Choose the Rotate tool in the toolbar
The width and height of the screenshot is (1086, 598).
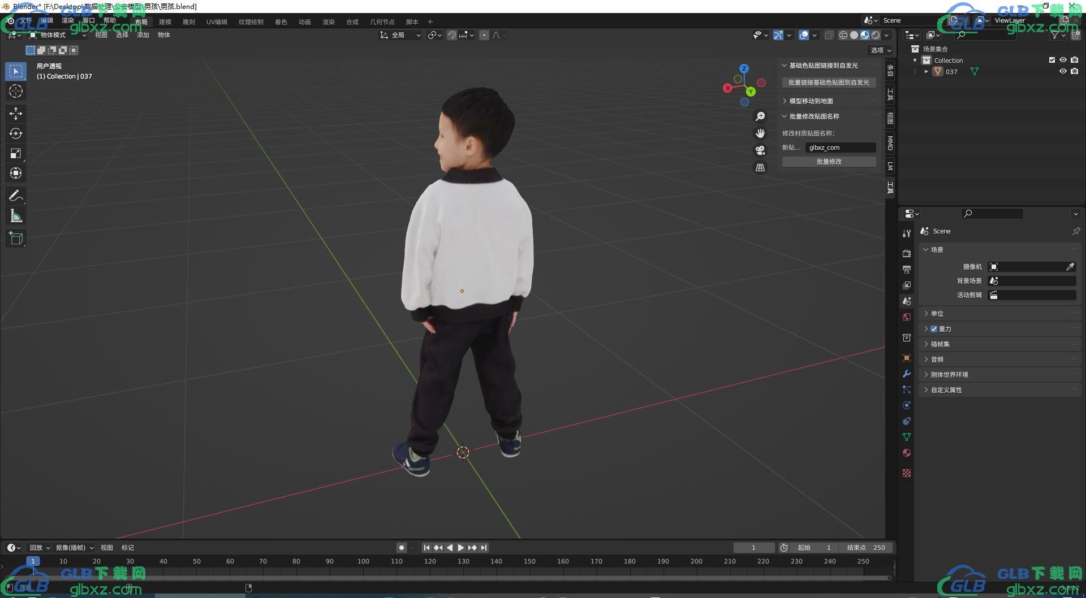pyautogui.click(x=16, y=133)
